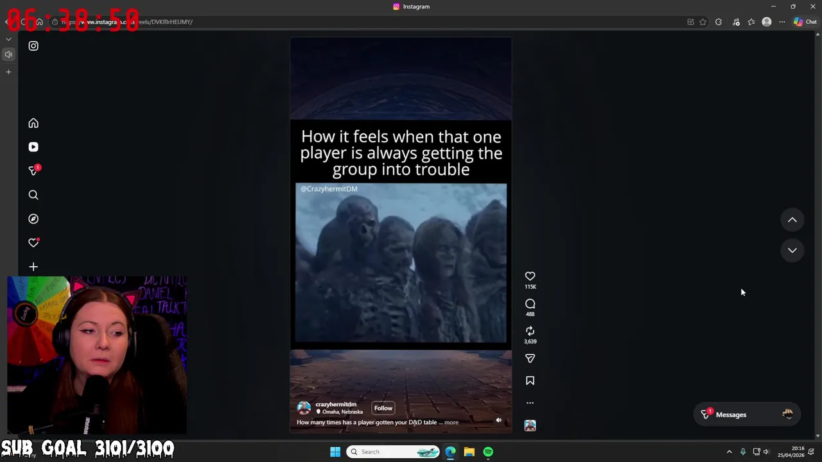Viewport: 822px width, 462px height.
Task: Click the taskbar Search box
Action: click(394, 452)
